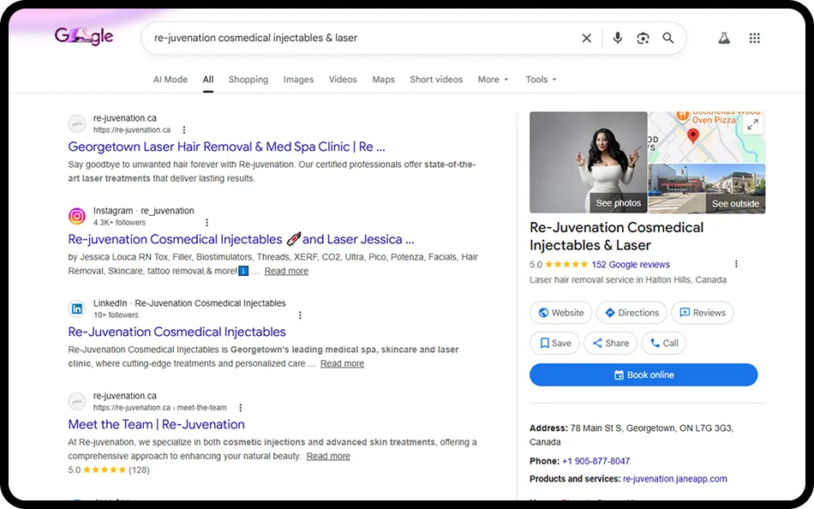Click the Share button

(x=610, y=344)
